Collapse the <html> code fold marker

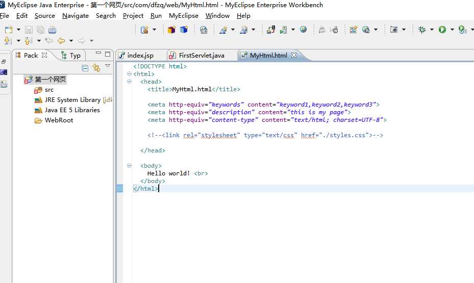pos(130,74)
